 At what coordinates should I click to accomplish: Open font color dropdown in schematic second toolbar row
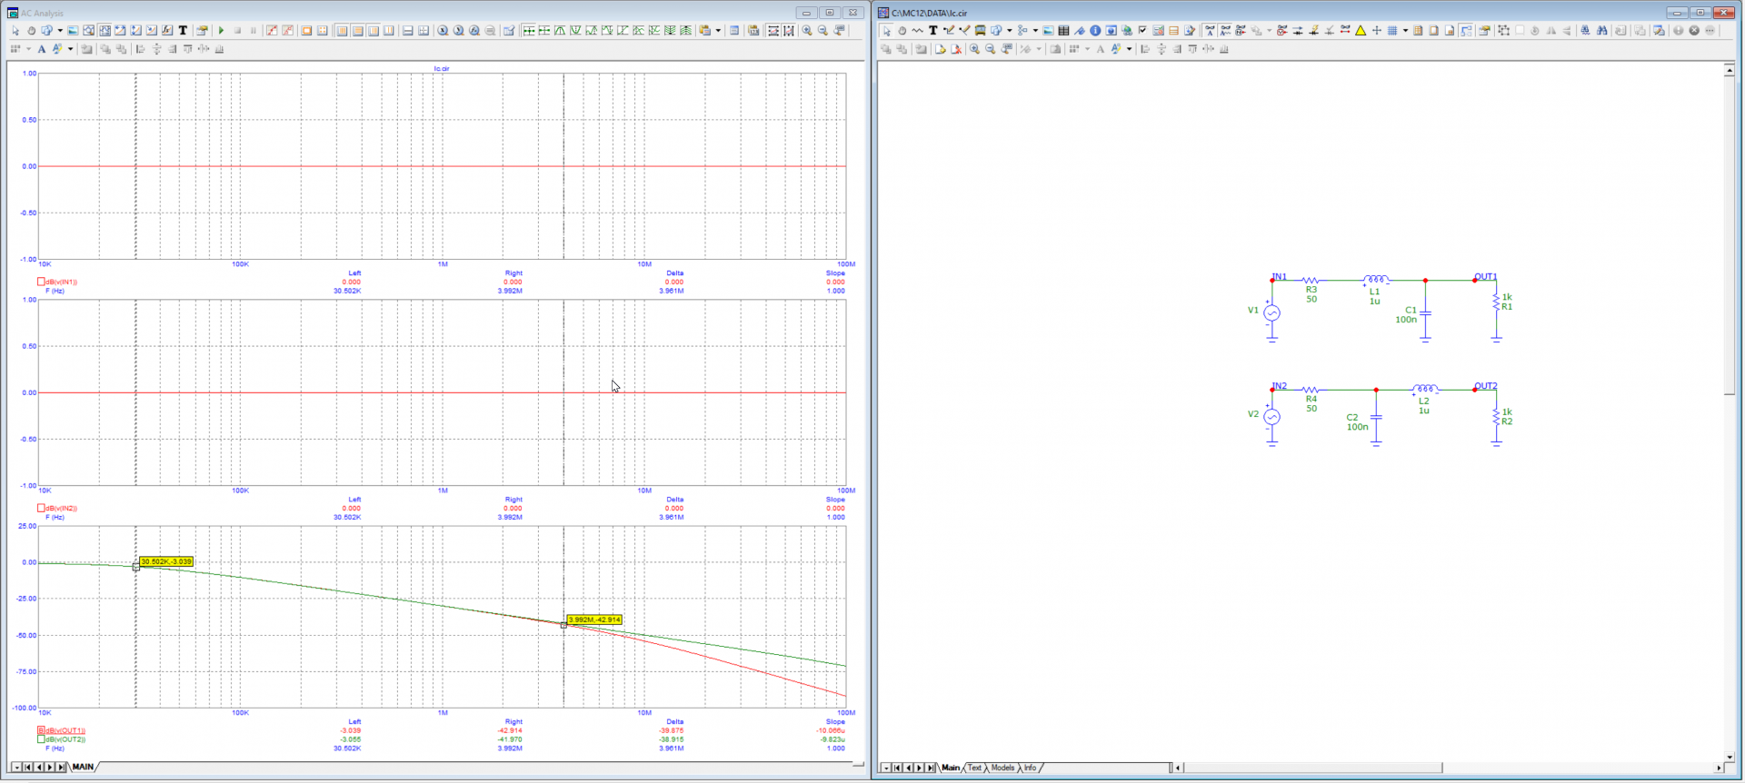1129,49
